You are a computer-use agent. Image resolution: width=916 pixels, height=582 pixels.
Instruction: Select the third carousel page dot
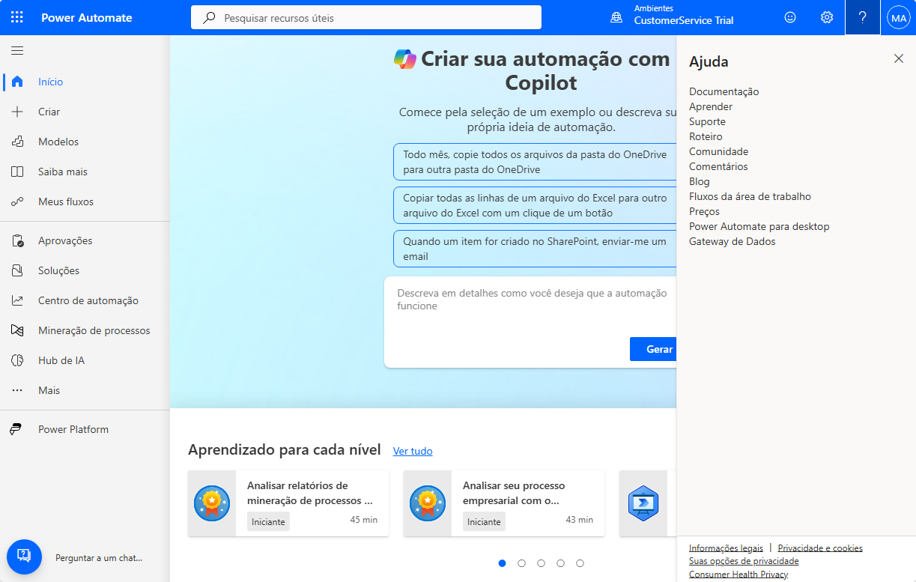tap(542, 563)
